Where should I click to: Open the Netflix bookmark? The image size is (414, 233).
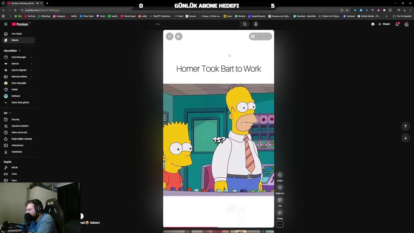(72, 16)
